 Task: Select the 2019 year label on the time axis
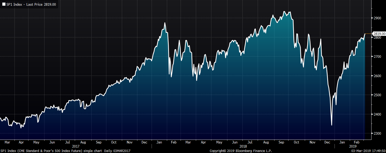tap(353, 146)
